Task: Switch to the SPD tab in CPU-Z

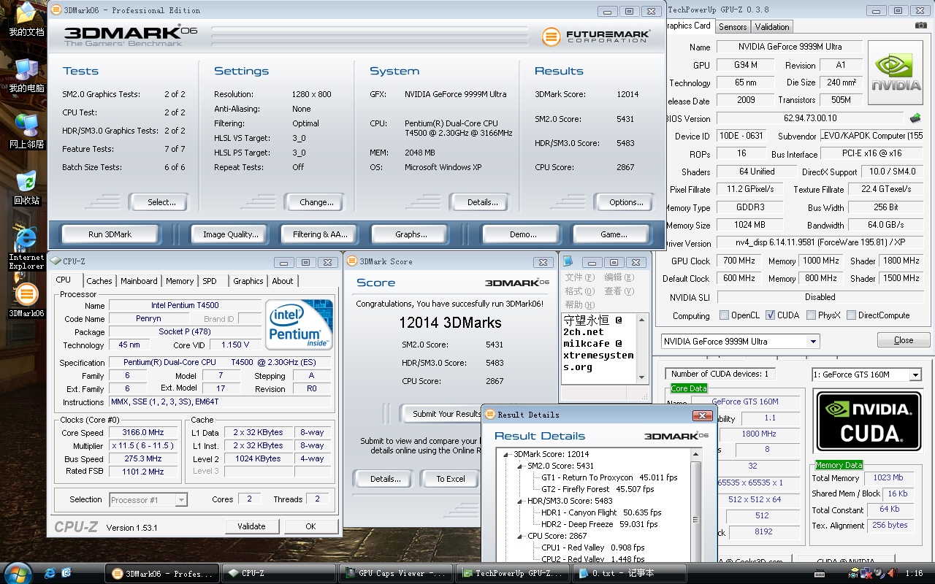Action: (210, 281)
